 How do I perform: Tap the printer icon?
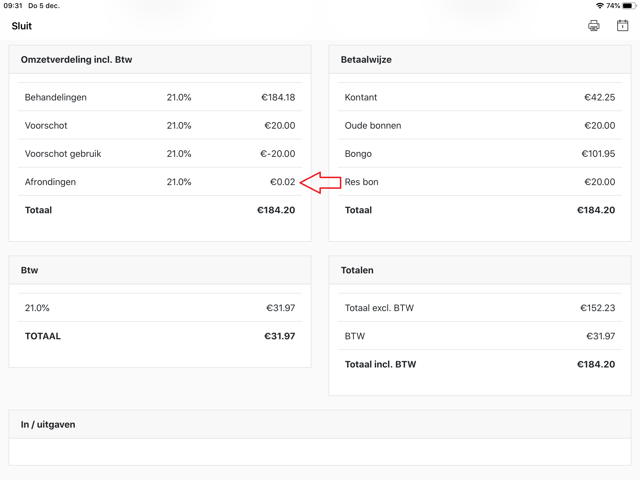tap(593, 26)
